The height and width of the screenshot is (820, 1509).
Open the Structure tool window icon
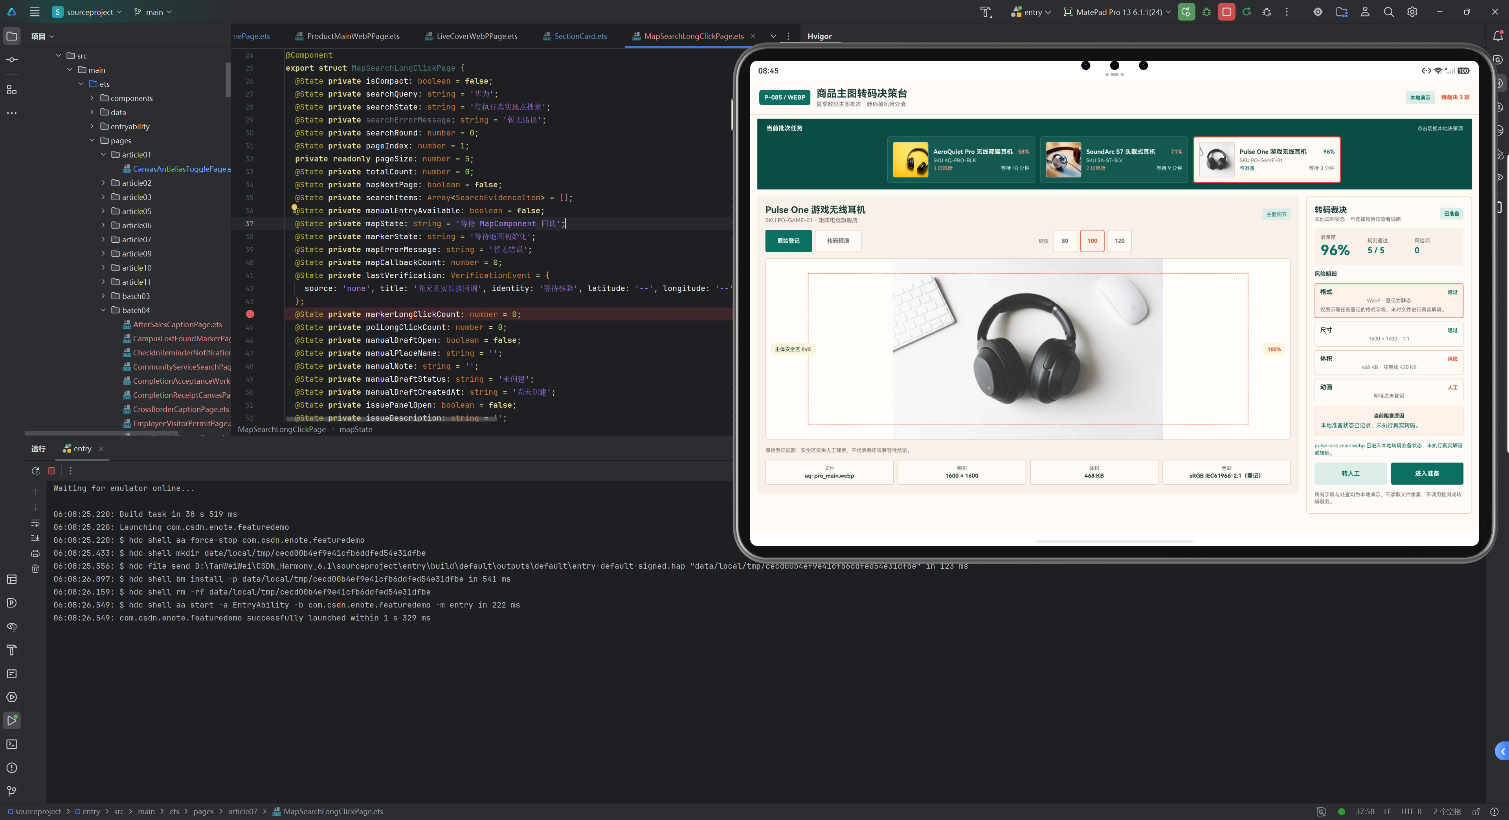coord(12,90)
